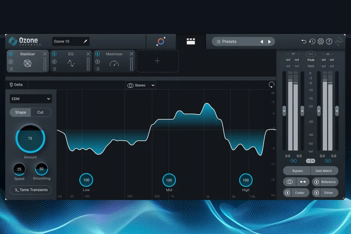This screenshot has width=351, height=234.
Task: Open the Stereo channel mode dropdown
Action: (x=140, y=85)
